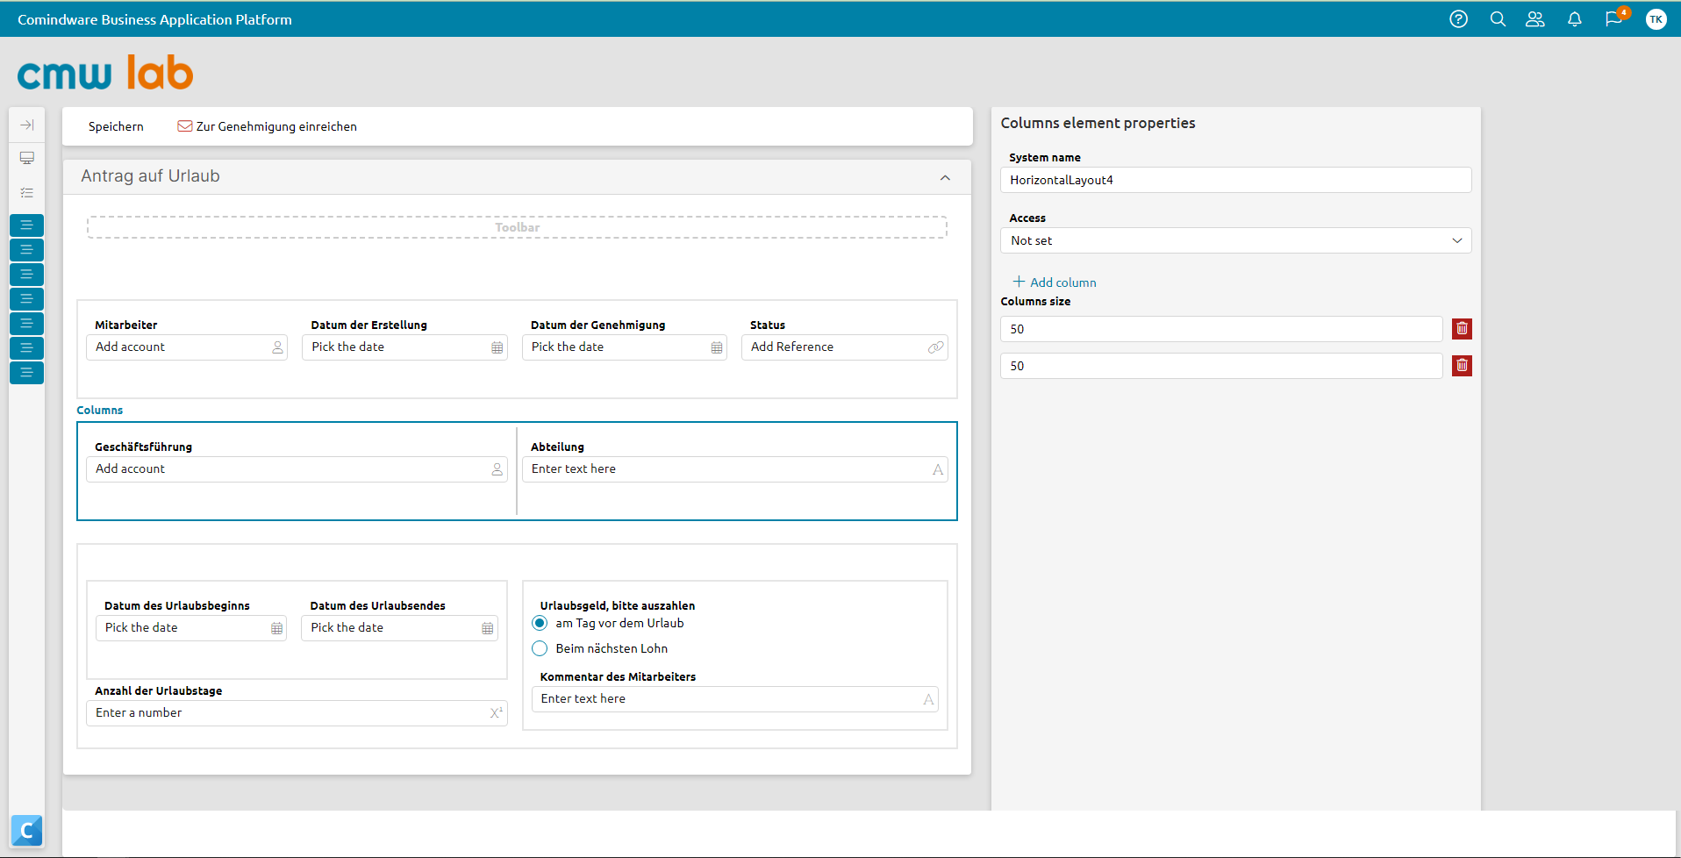This screenshot has height=858, width=1681.
Task: Click the Toolbar placeholder area
Action: (x=517, y=227)
